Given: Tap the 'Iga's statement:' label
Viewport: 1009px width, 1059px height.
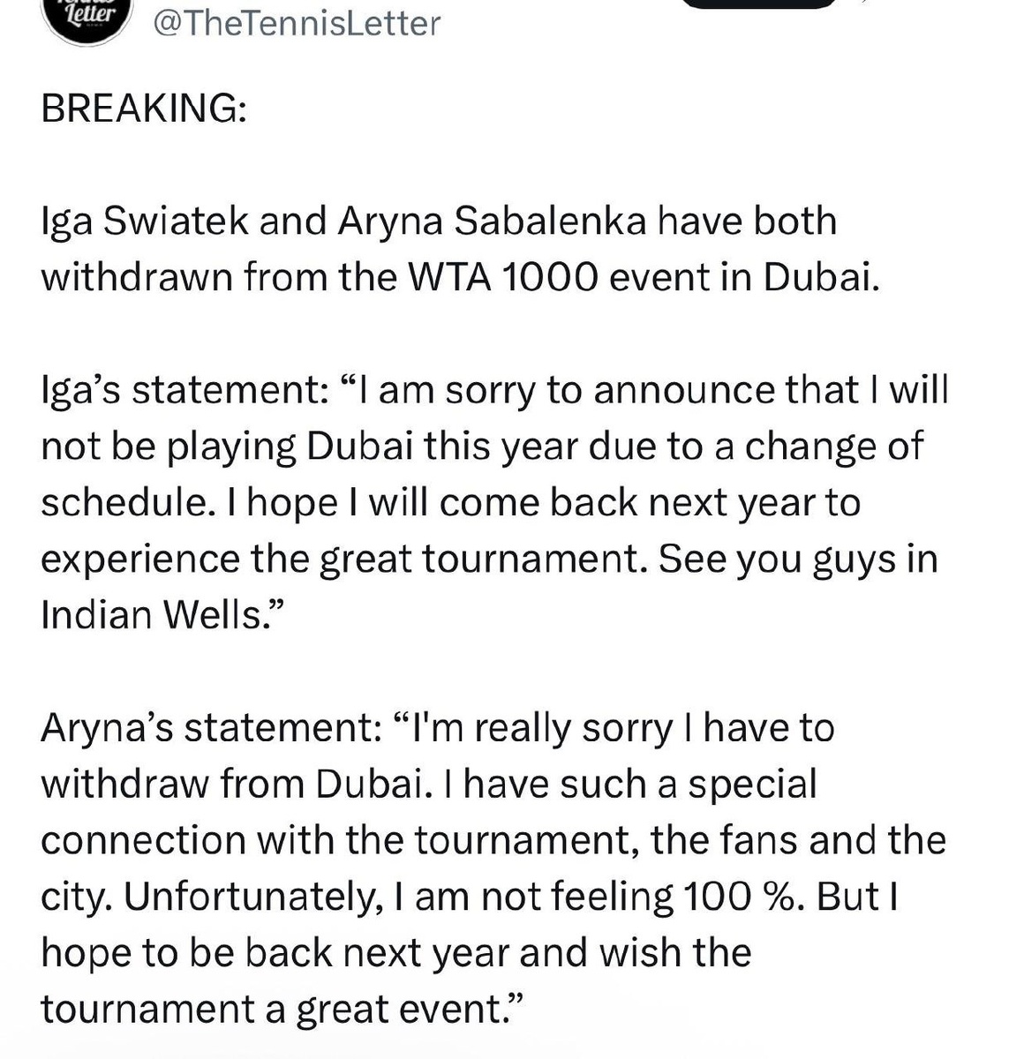Looking at the screenshot, I should coord(180,390).
